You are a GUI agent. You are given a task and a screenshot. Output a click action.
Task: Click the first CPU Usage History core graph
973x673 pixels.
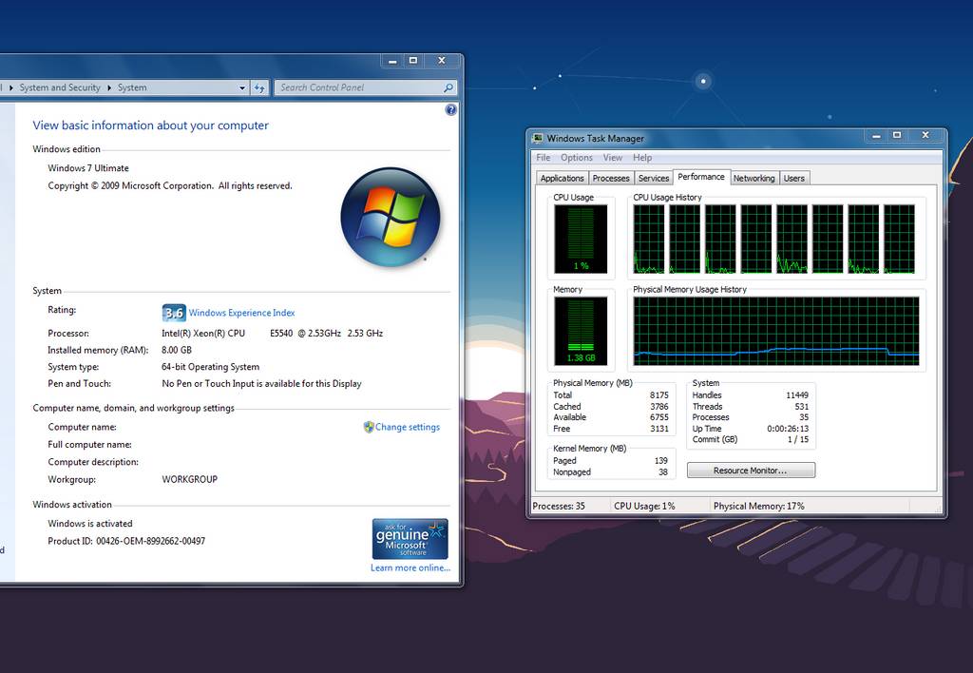coord(648,239)
